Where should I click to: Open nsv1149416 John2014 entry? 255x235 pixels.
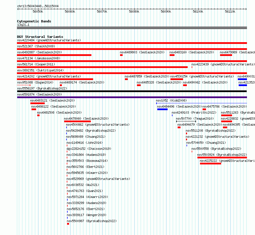[85, 143]
